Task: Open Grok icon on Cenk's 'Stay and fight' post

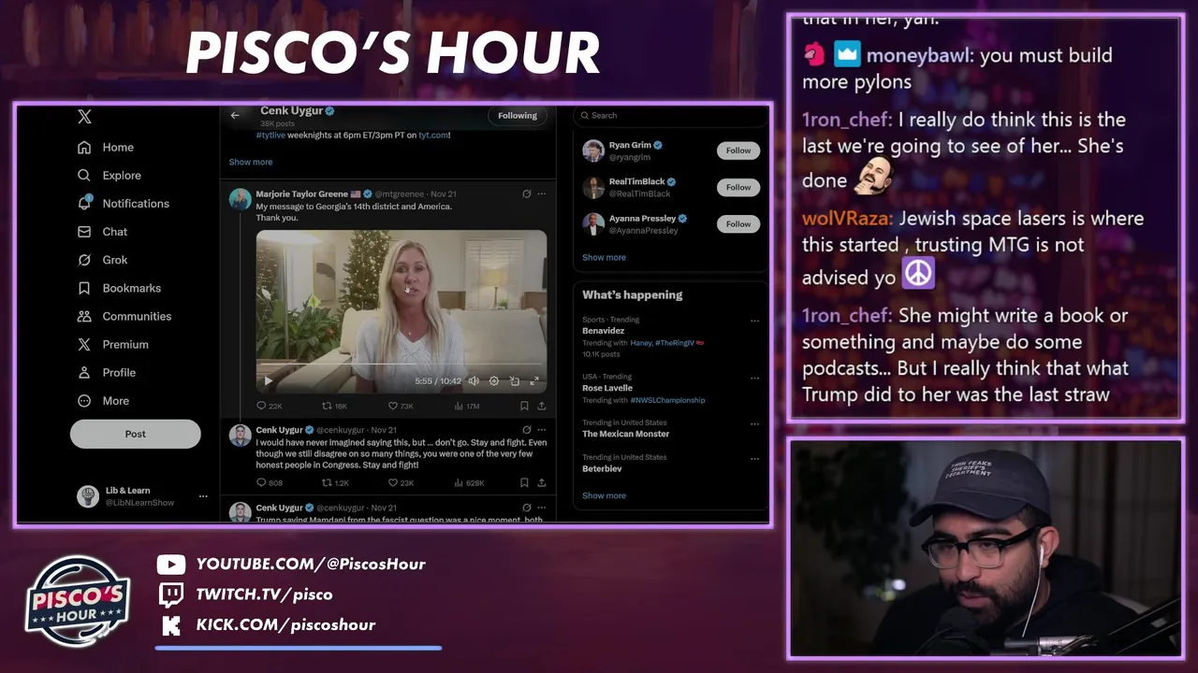Action: click(526, 430)
